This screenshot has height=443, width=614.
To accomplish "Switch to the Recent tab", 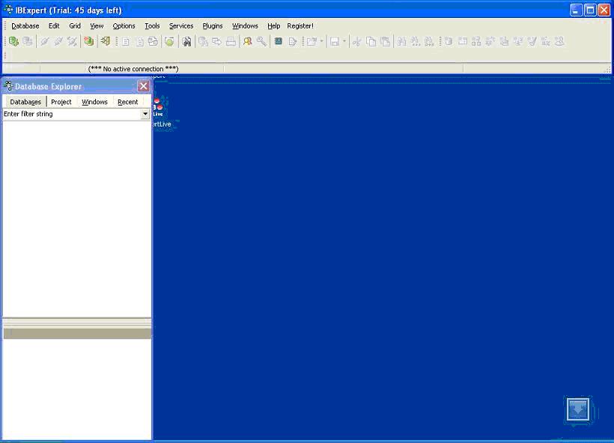I will point(127,102).
